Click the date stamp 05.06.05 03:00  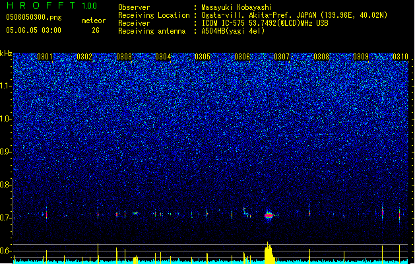click(x=34, y=30)
